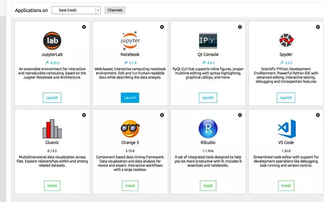This screenshot has width=324, height=202.
Task: Click the JupyterLab app icon
Action: (52, 41)
